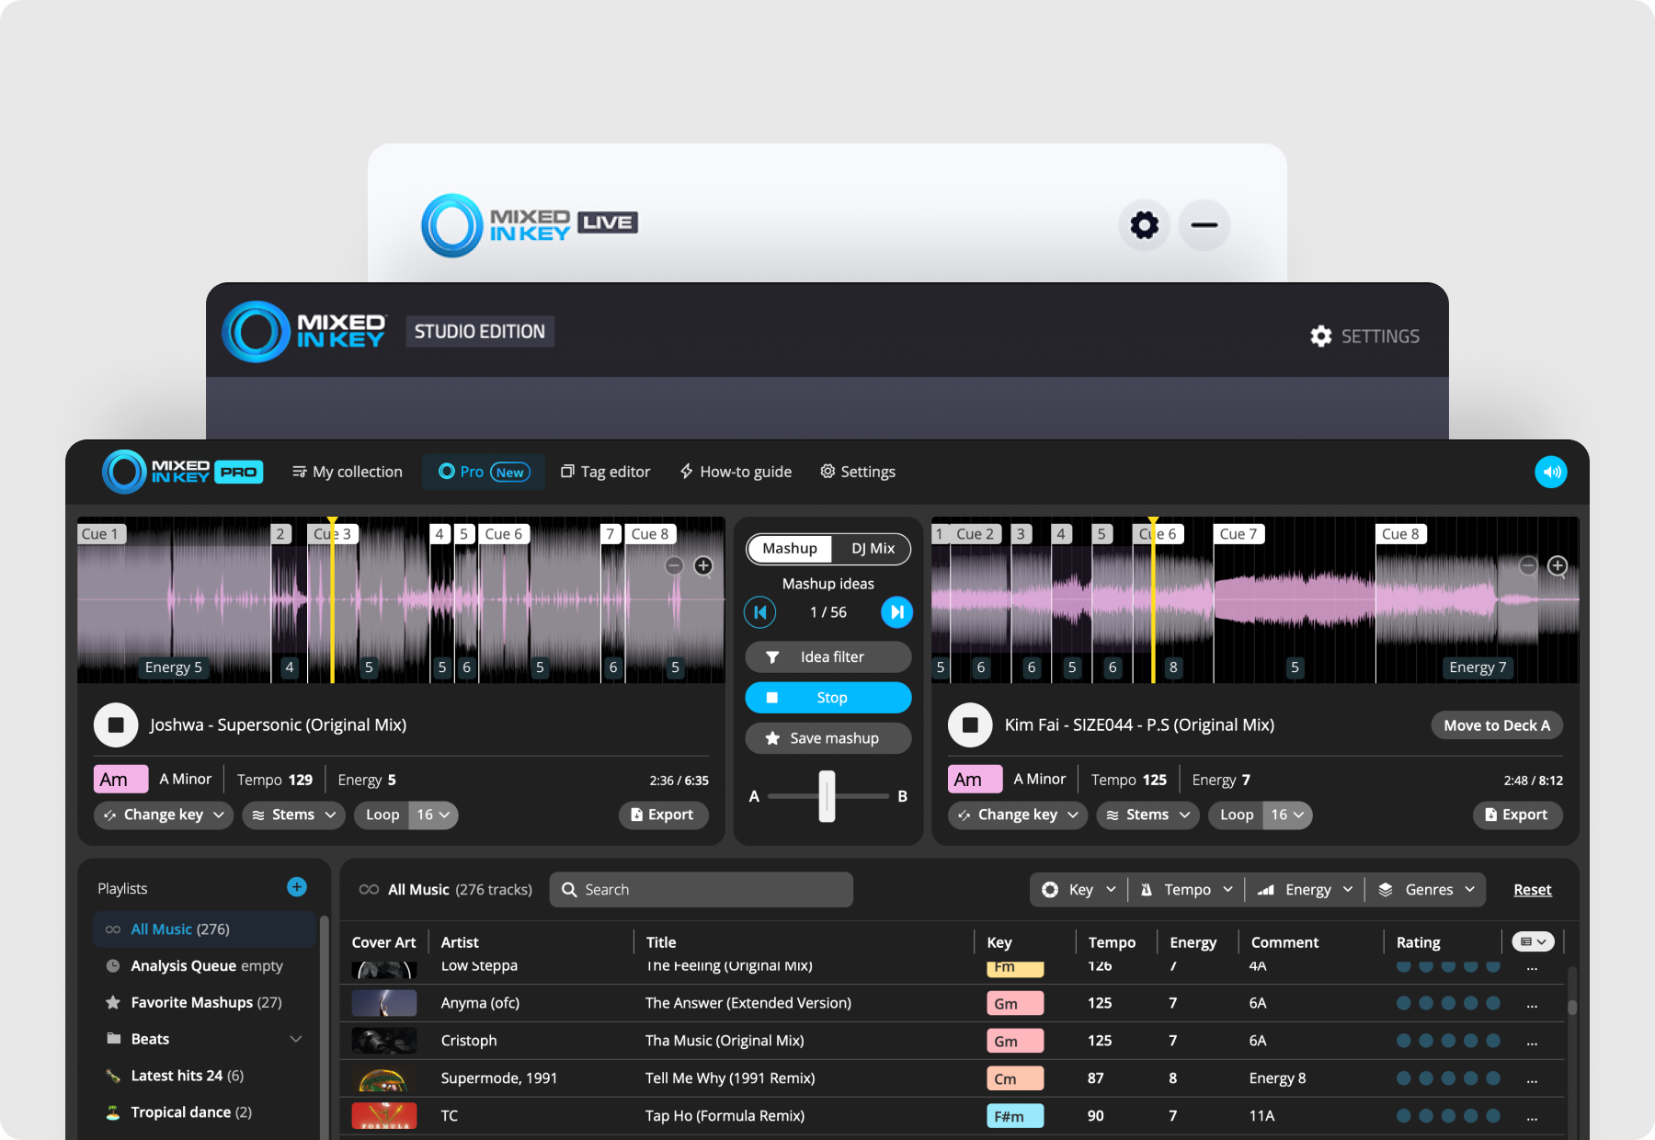Expand the Beats folder chevron

pos(296,1040)
